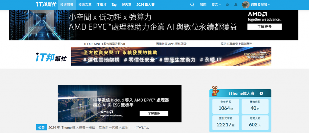Click the user avatar picture
Screen dimensions: 309x133
246,5
